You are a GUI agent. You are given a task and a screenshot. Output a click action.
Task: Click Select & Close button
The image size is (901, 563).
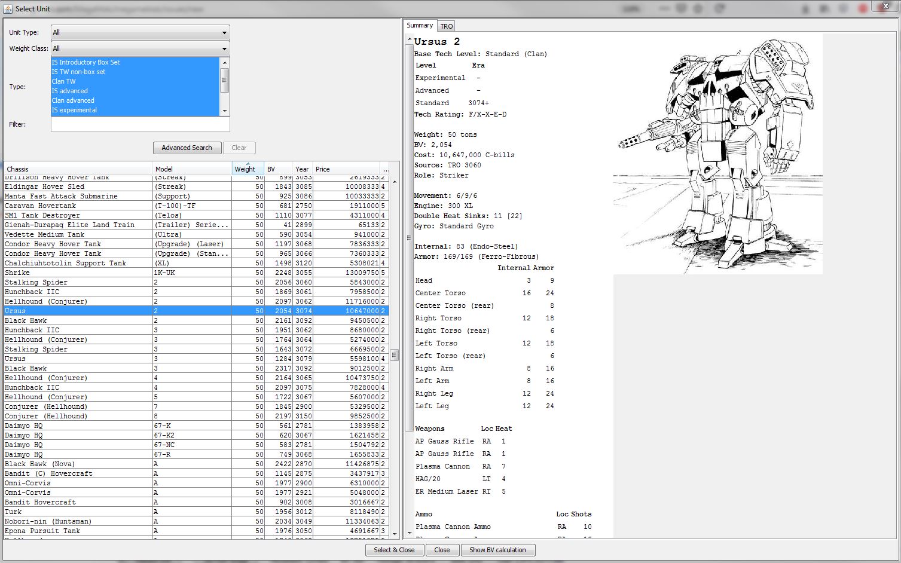pyautogui.click(x=395, y=550)
